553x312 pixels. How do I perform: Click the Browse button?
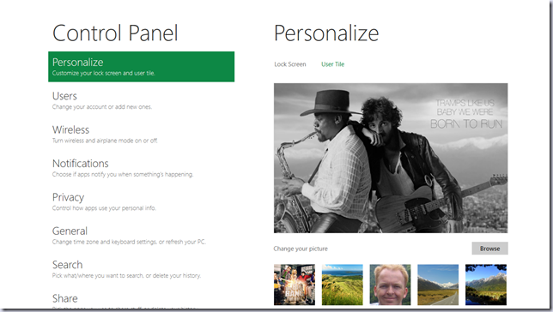point(489,249)
